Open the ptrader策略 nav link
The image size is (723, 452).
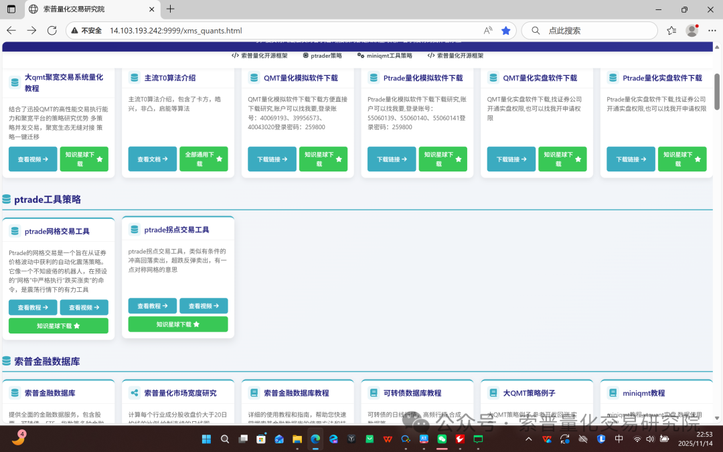322,56
